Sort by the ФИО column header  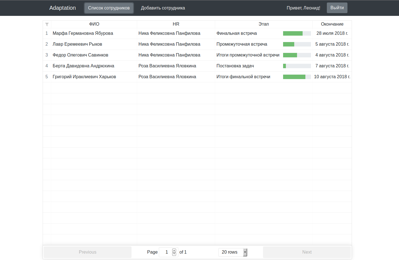tap(94, 24)
